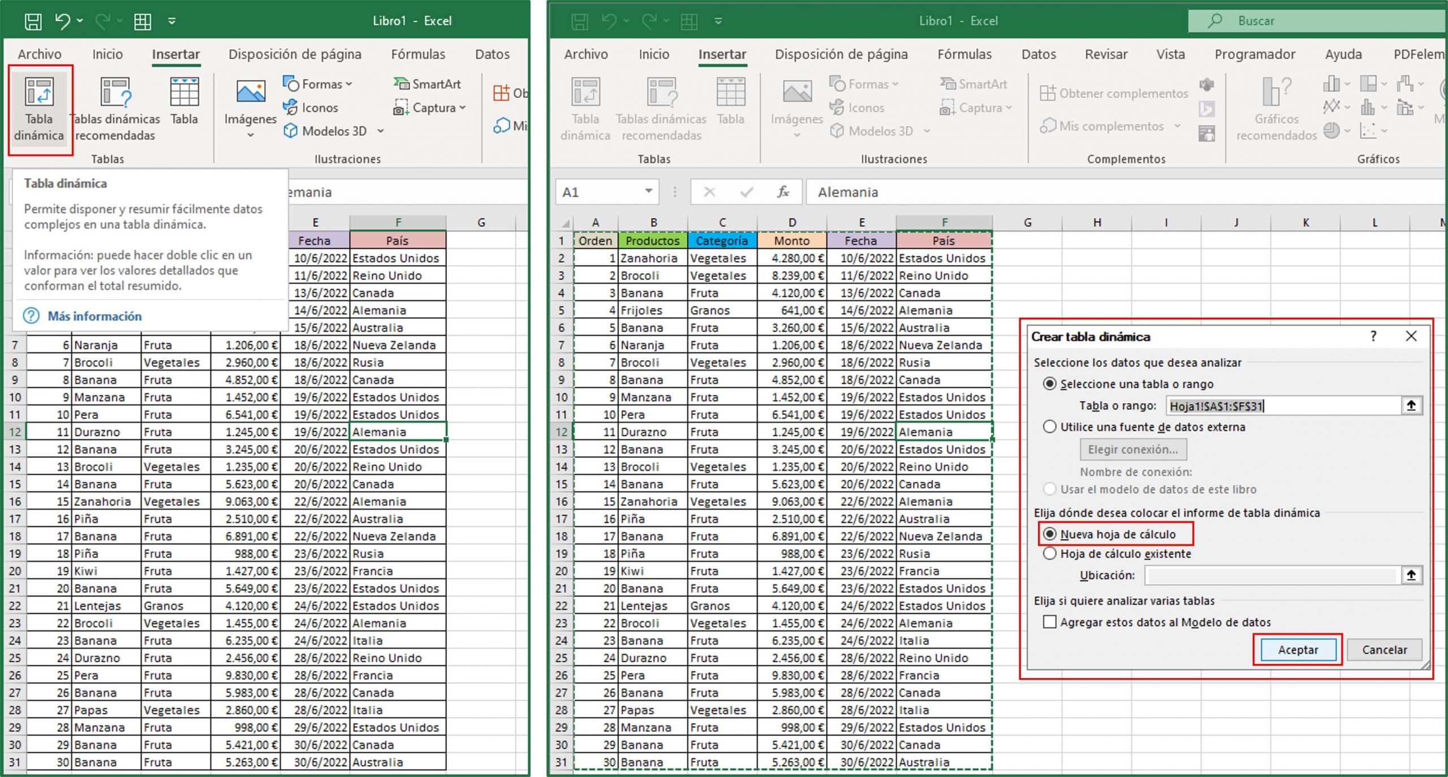1448x777 pixels.
Task: Select the Tabla dinámica tool
Action: pos(38,107)
